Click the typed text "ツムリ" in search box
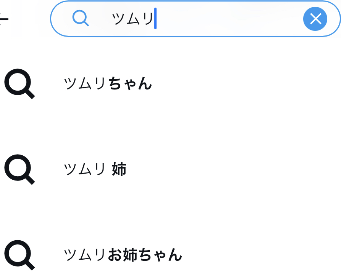This screenshot has width=341, height=273. [132, 19]
